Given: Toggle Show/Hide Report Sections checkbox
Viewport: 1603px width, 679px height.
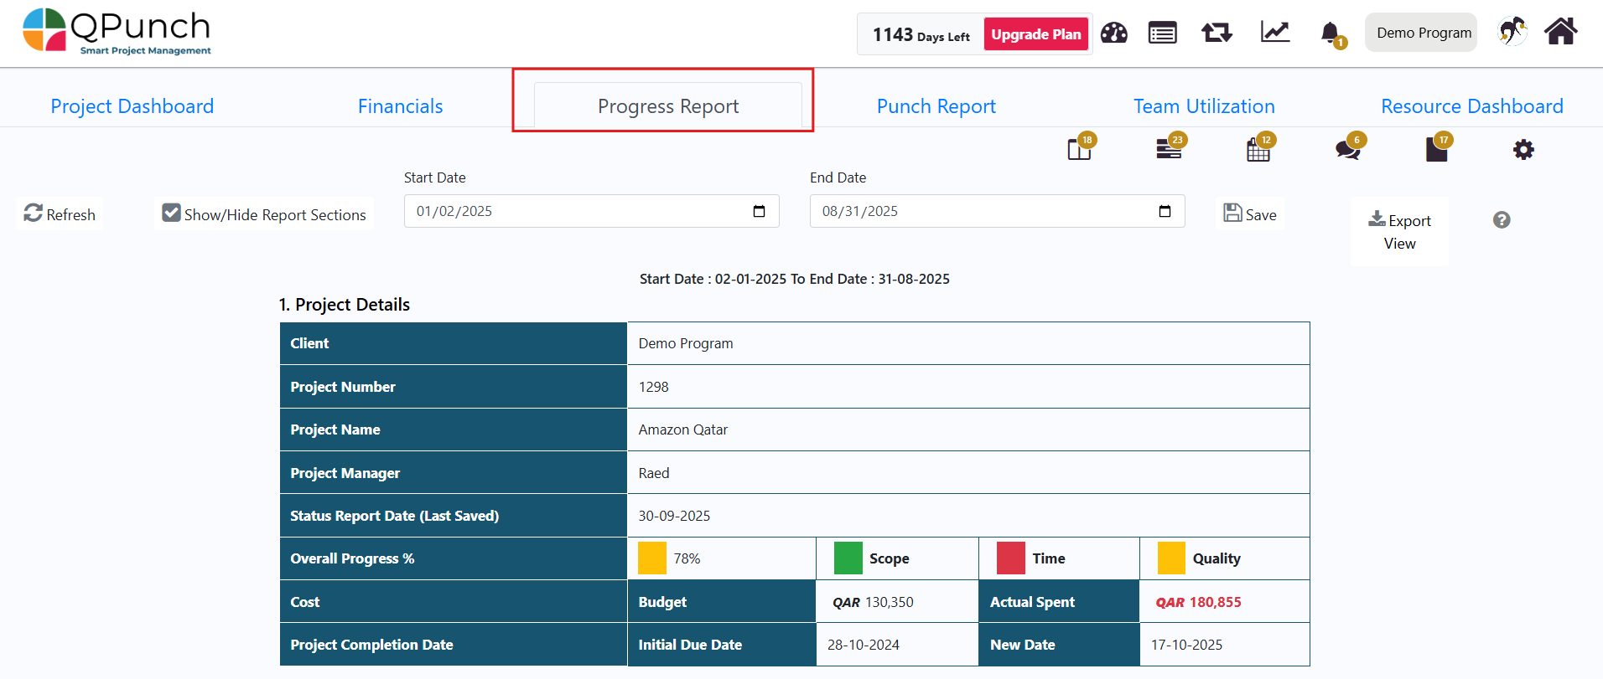Looking at the screenshot, I should pos(172,213).
